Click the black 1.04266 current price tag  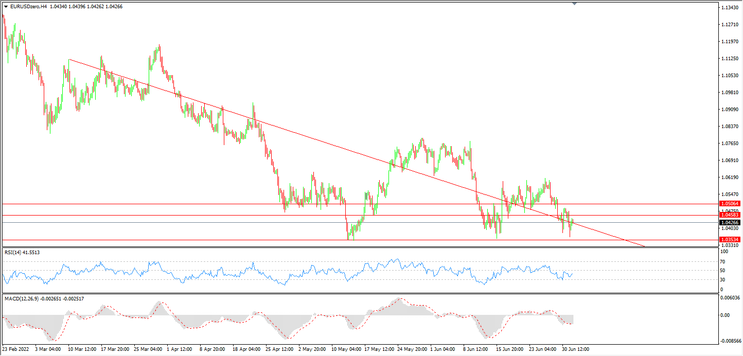click(x=731, y=222)
